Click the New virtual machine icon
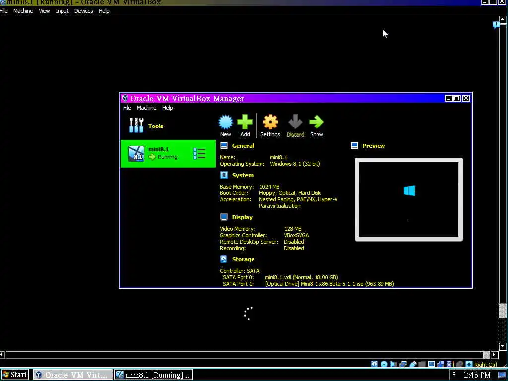Screen dimensions: 508x381 226,122
